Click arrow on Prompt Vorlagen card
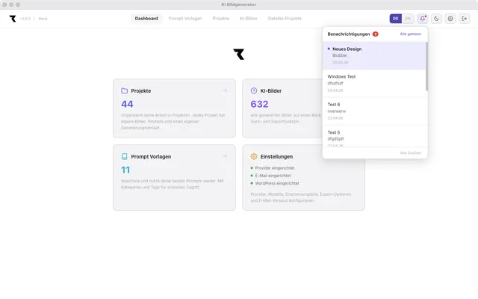Viewport: 478px width, 299px height. 225,156
